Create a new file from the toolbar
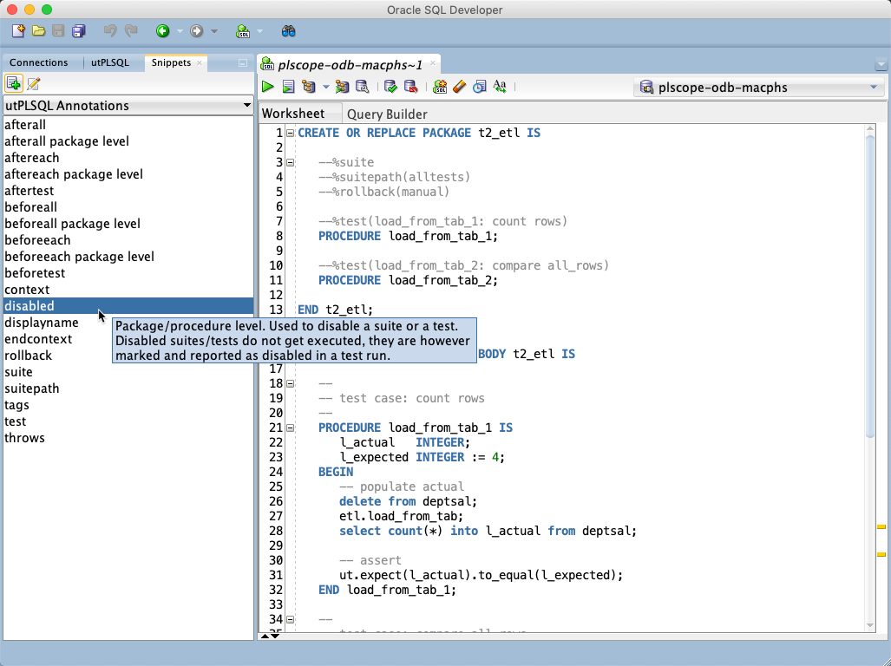Screen dimensions: 891x666 17,31
